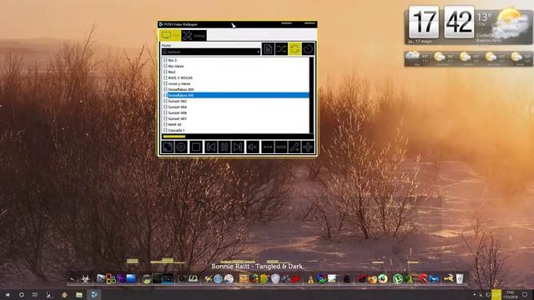Click the biohazard icon in the dock
The height and width of the screenshot is (300, 534).
point(85,279)
